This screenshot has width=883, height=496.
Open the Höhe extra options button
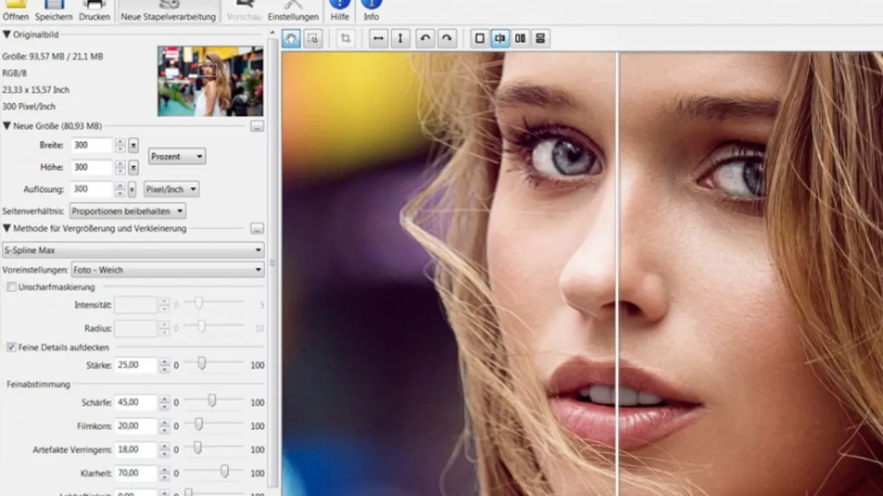click(x=133, y=167)
